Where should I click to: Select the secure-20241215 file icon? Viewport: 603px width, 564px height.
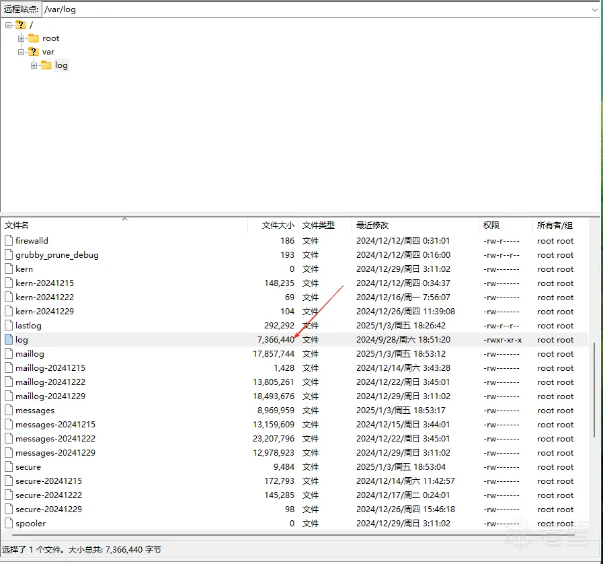click(9, 481)
